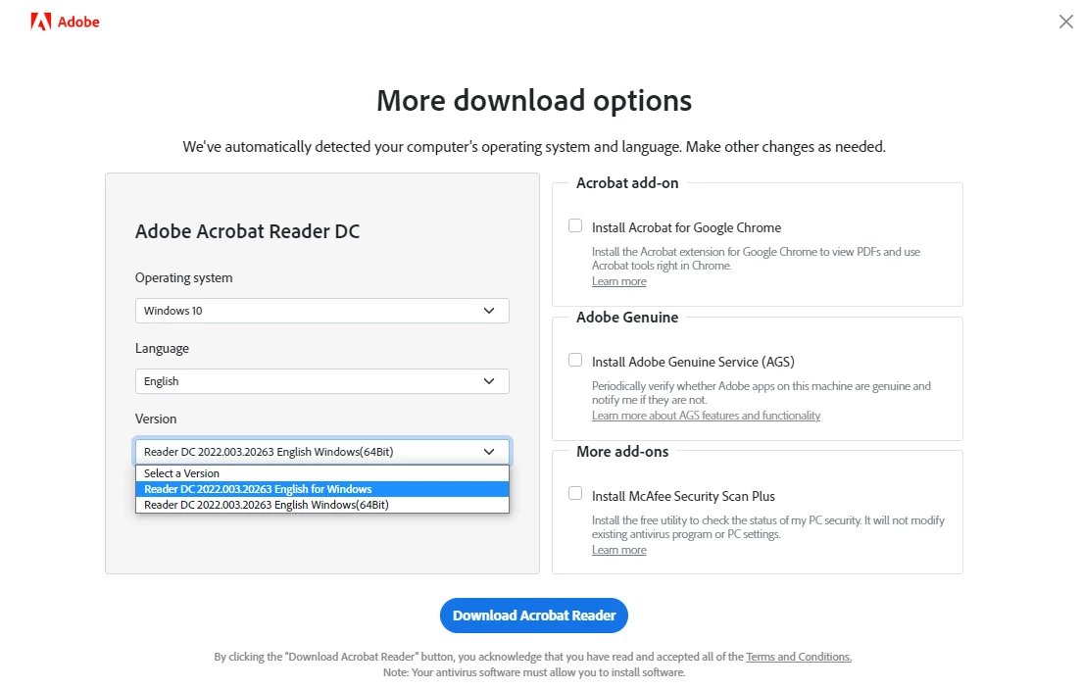Click the Adobe logo in the header

tap(65, 23)
